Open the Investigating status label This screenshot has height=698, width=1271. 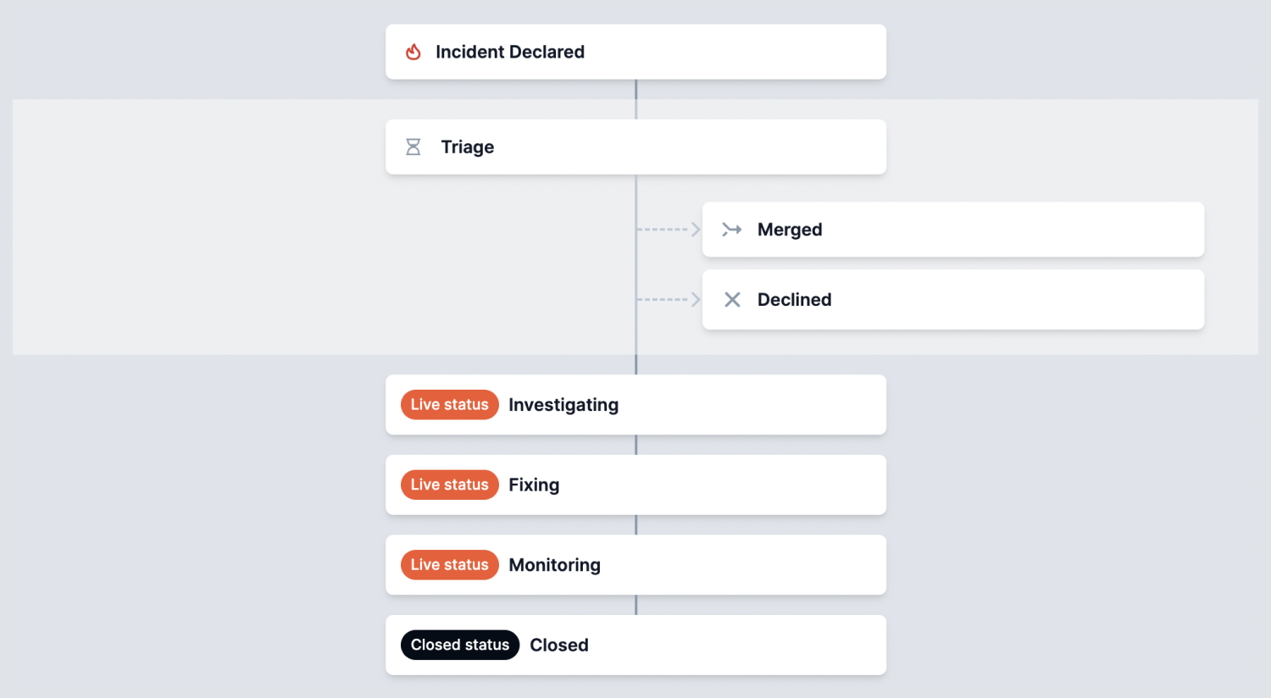click(x=563, y=405)
